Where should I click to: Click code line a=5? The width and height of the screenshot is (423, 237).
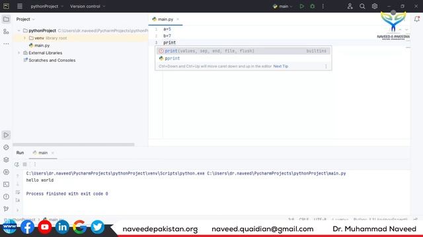pos(167,29)
